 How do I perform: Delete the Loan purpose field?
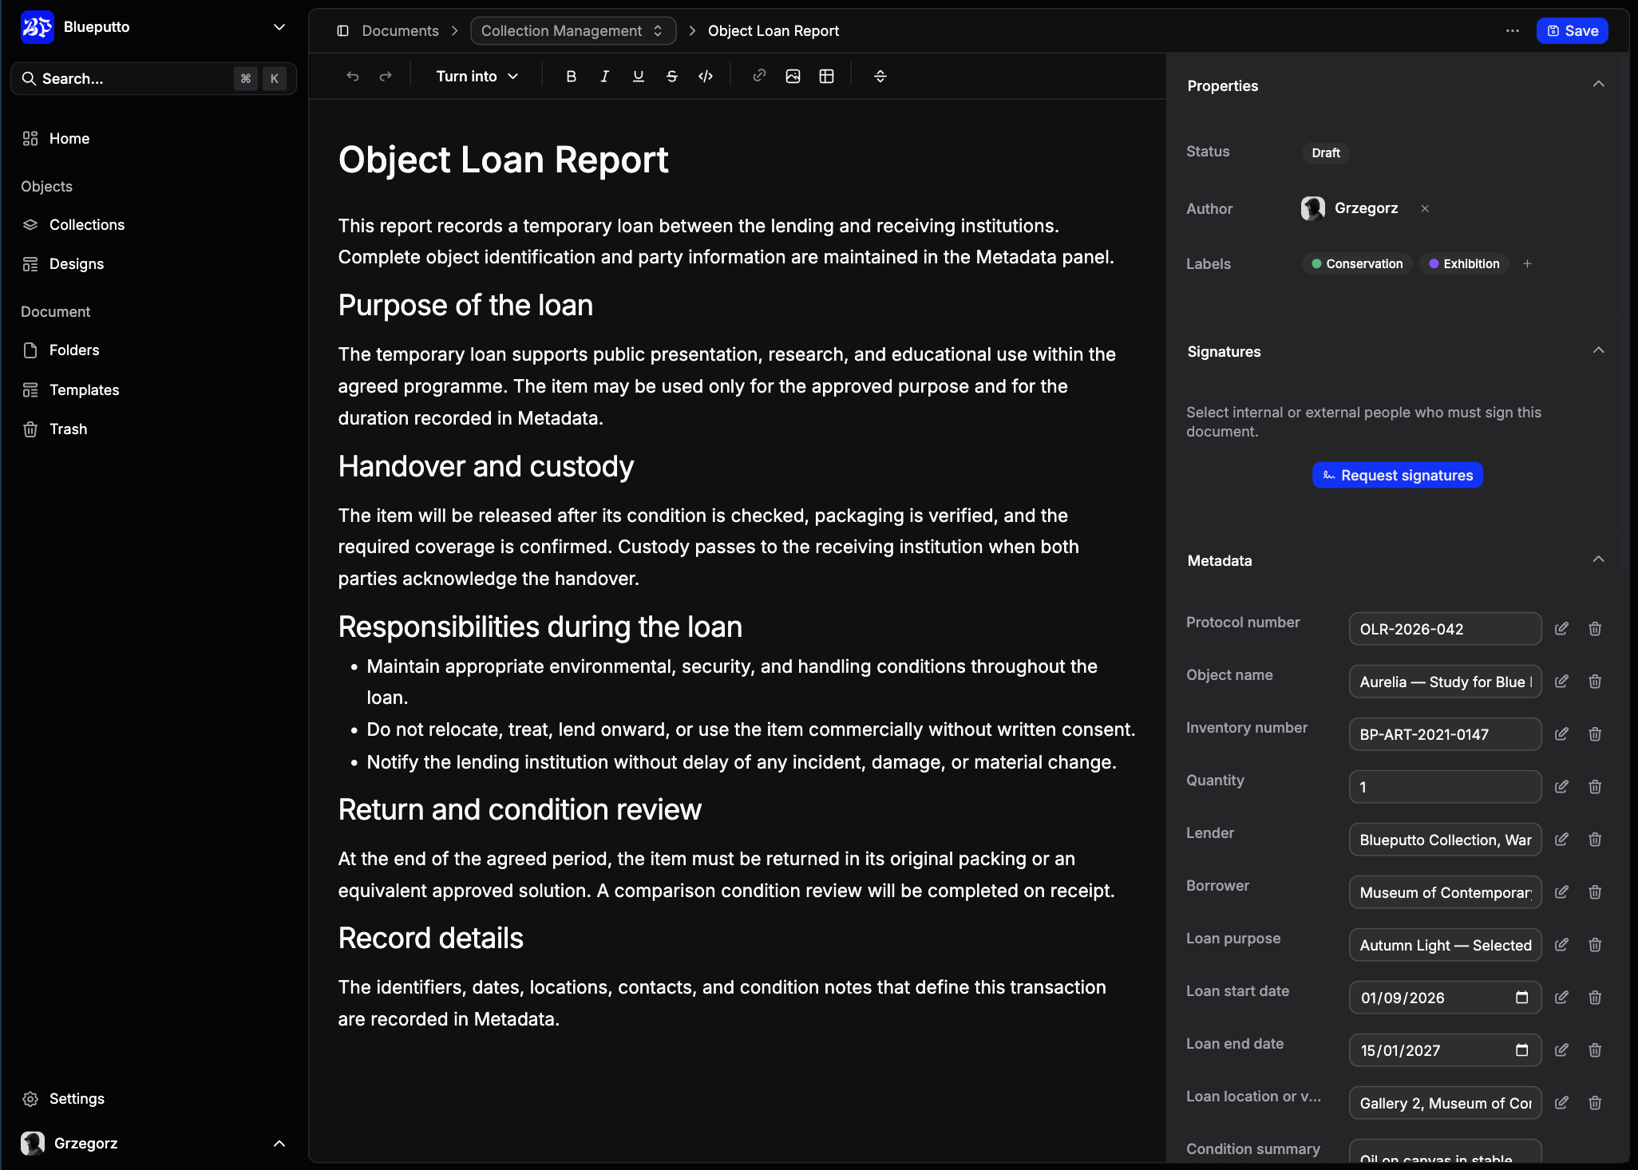point(1595,945)
